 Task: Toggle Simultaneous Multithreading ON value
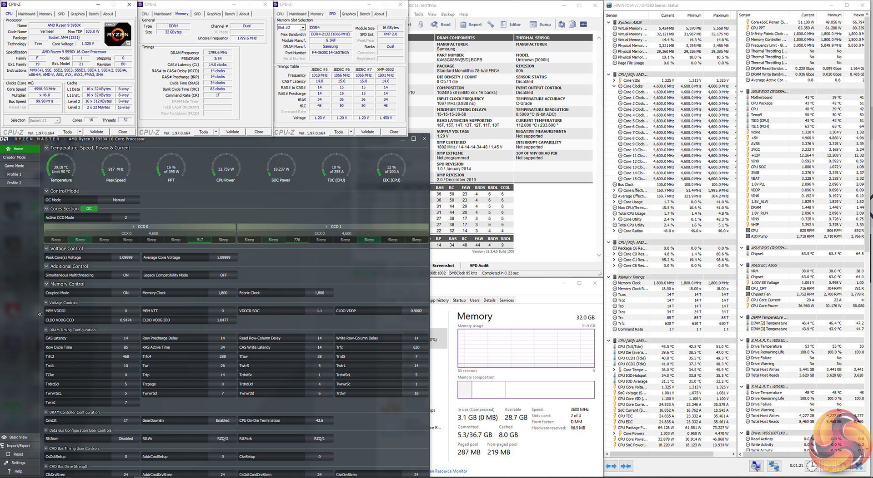click(126, 275)
